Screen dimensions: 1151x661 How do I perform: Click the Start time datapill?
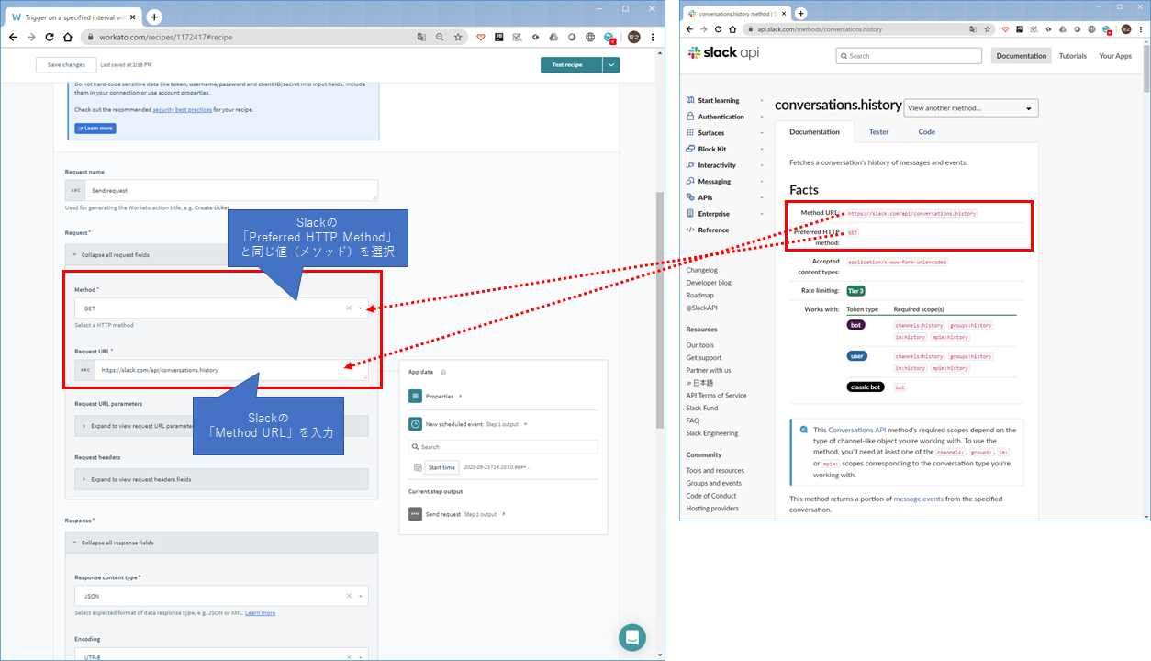[441, 467]
